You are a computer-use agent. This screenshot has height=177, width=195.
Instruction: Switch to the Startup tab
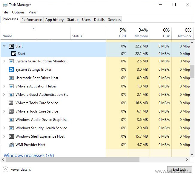[x=73, y=20]
